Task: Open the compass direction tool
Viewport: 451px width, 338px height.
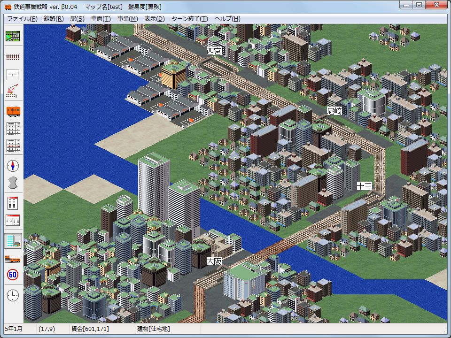Action: pos(13,165)
